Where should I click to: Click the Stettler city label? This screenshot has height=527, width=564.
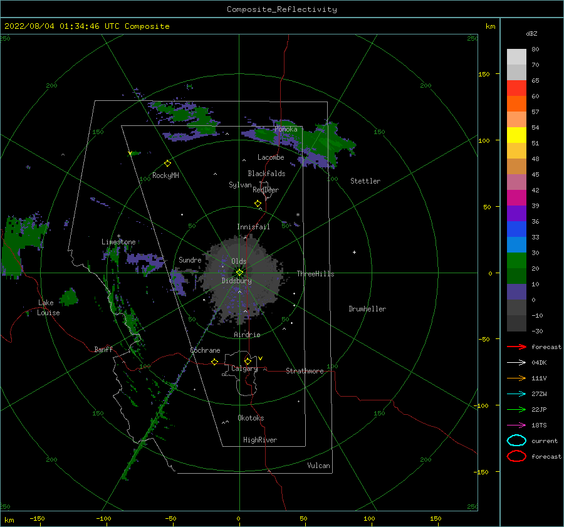(x=365, y=181)
